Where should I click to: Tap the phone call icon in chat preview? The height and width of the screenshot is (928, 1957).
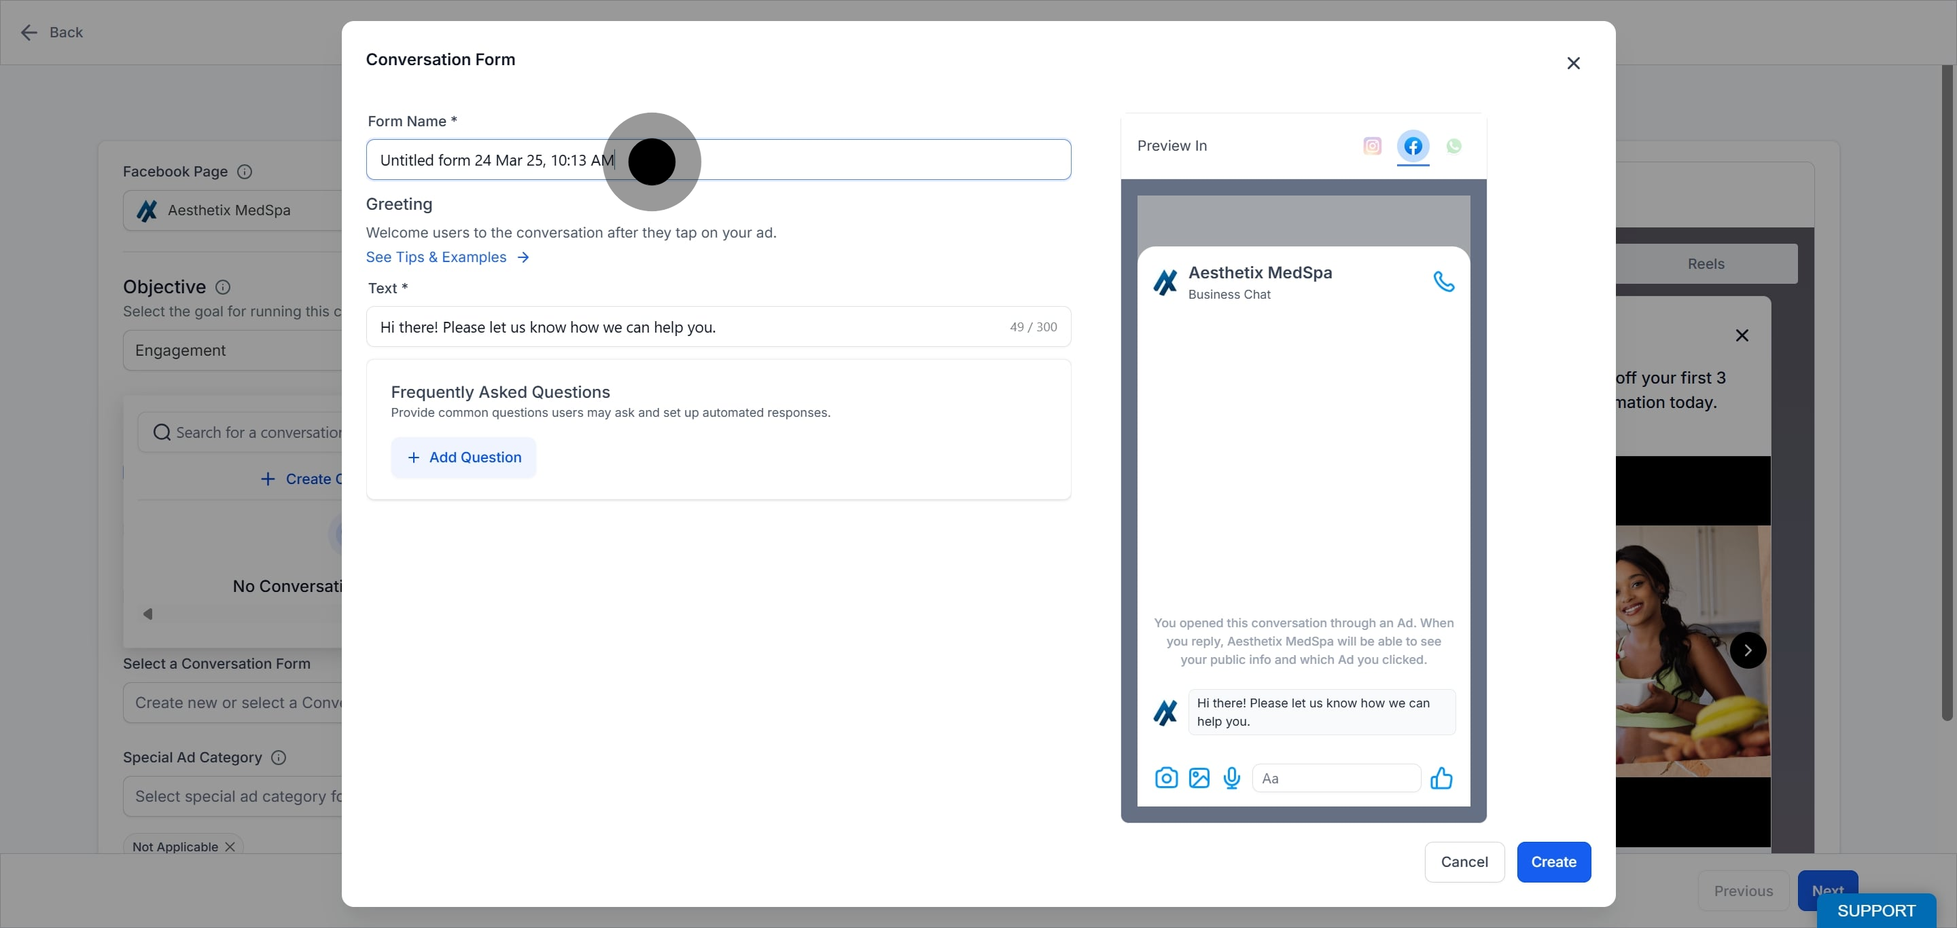[x=1443, y=282]
